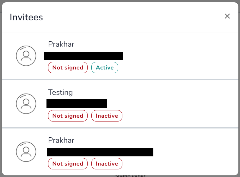The image size is (240, 177).
Task: Click the redacted email under Testing
Action: 77,103
